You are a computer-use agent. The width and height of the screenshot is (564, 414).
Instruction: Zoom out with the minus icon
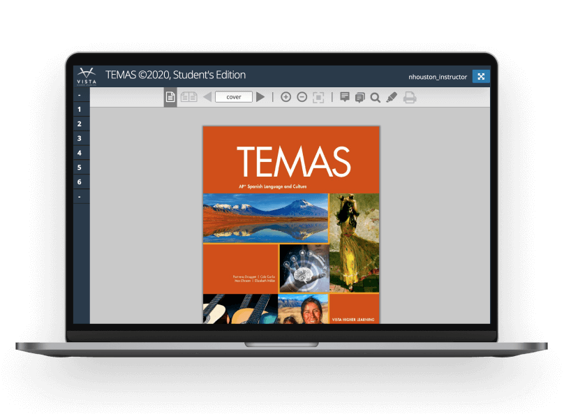click(x=302, y=97)
